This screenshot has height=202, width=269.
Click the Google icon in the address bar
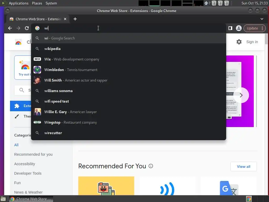point(37,28)
